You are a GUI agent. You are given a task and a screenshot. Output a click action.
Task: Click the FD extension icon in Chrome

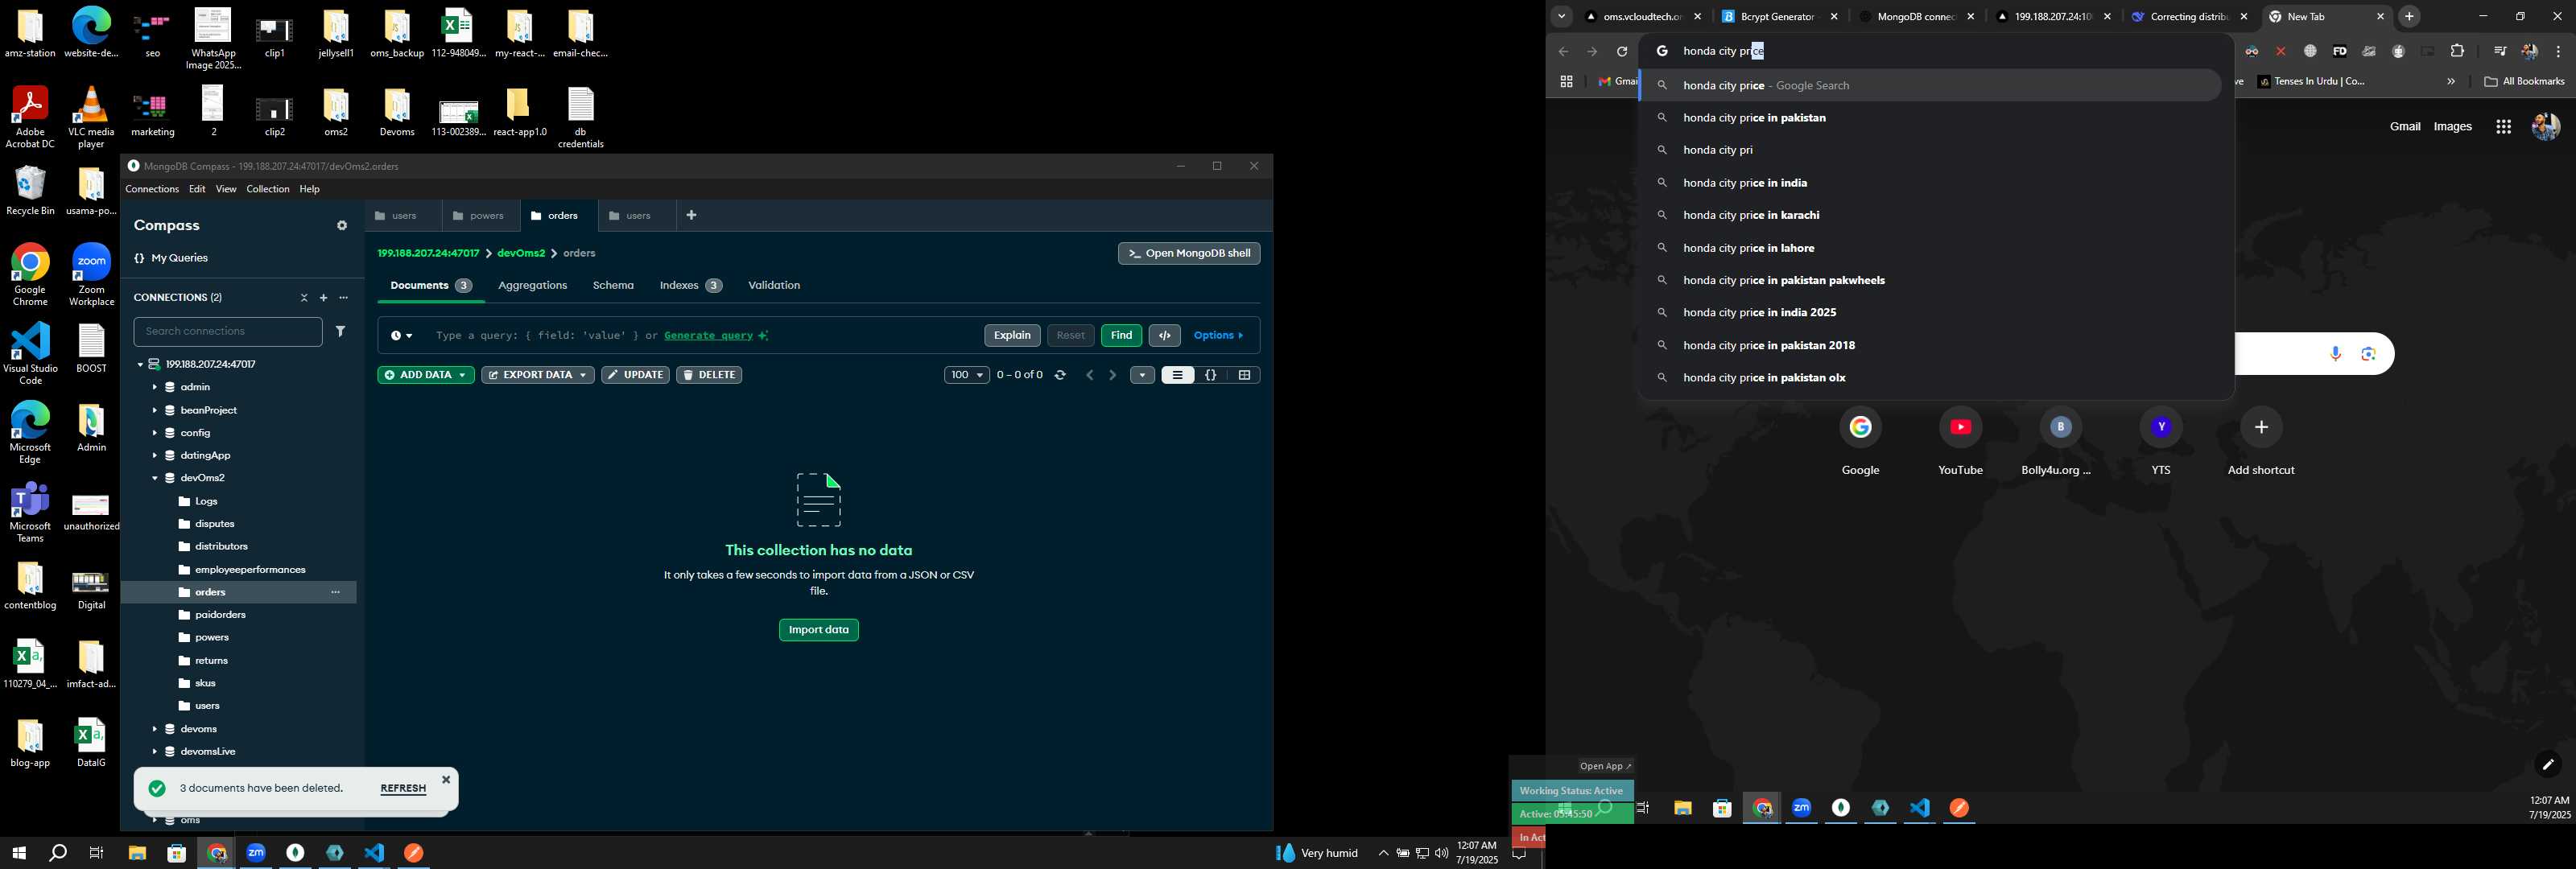pos(2339,51)
